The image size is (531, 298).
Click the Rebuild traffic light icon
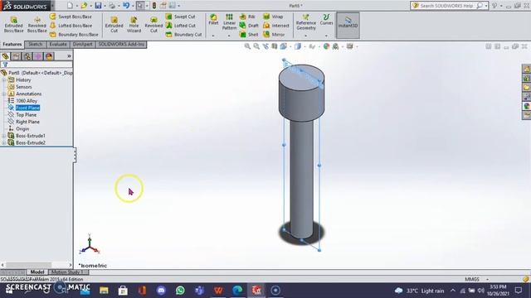(154, 6)
